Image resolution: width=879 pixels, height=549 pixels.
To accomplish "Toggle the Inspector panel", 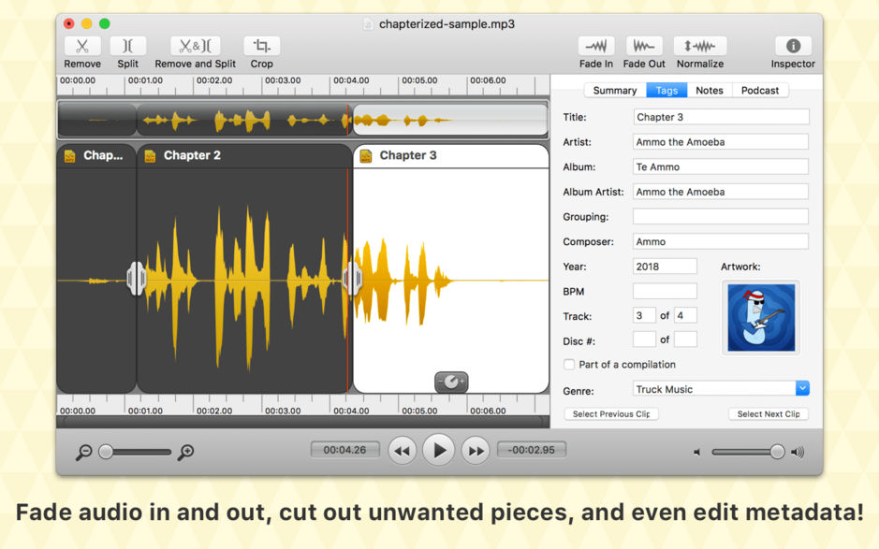I will [x=793, y=46].
